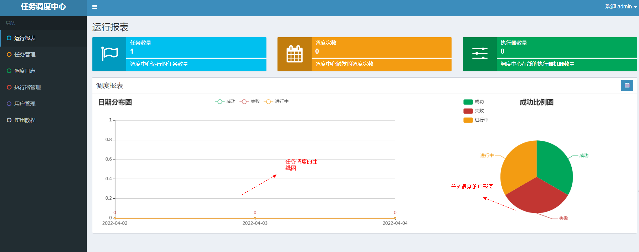639x252 pixels.
Task: Click the 运行报表 page heading
Action: click(110, 27)
